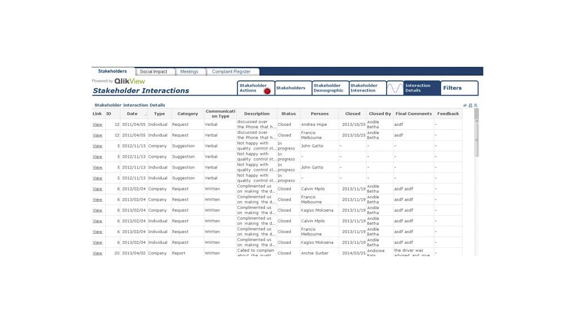Select the ID '20' cell
This screenshot has width=575, height=323.
pyautogui.click(x=113, y=253)
